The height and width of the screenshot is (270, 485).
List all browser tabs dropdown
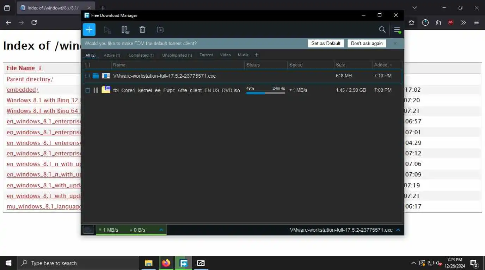click(x=415, y=8)
